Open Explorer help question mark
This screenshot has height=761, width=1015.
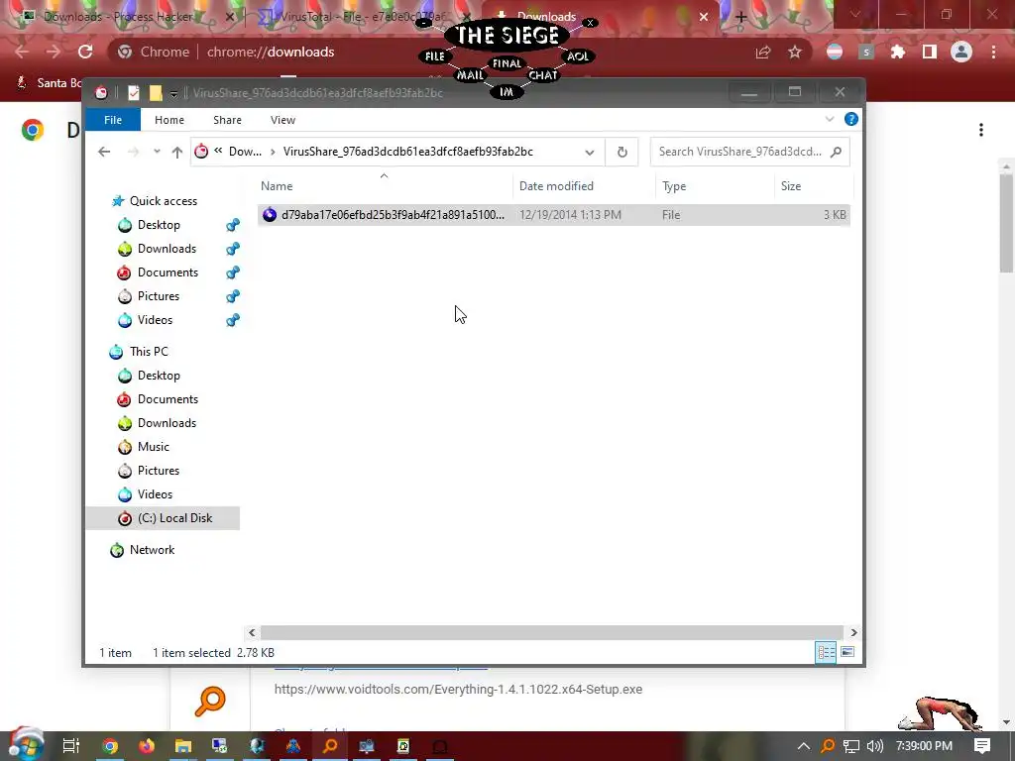pos(851,119)
